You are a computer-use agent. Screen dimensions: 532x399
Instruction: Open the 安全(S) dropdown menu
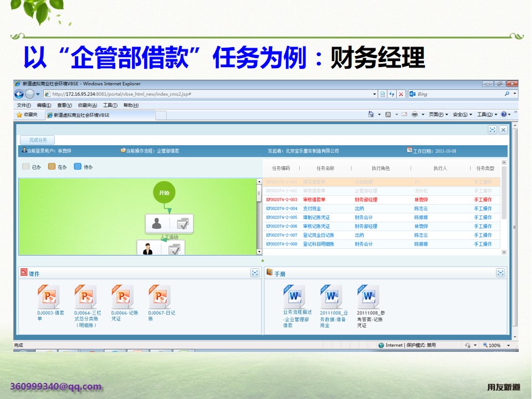point(462,114)
